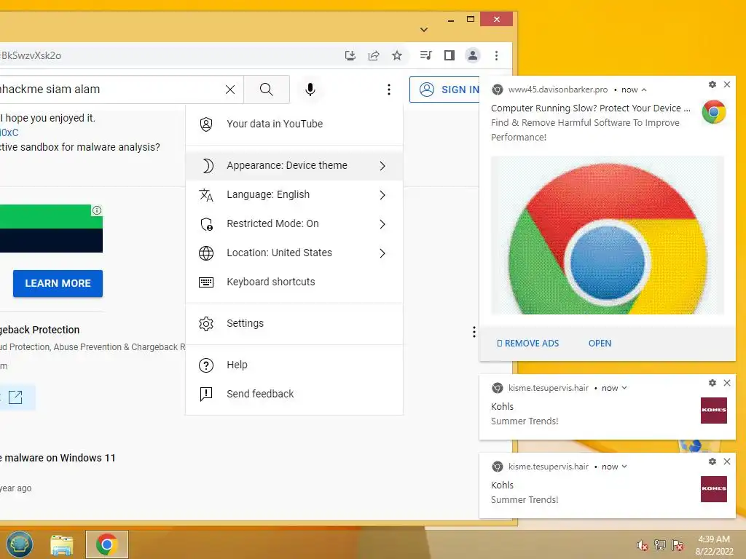746x559 pixels.
Task: Click Kohls logo in first notification
Action: 714,411
